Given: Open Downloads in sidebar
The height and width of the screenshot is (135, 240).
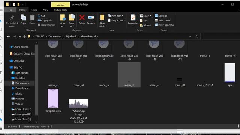Looking at the screenshot, I should click(20, 88).
